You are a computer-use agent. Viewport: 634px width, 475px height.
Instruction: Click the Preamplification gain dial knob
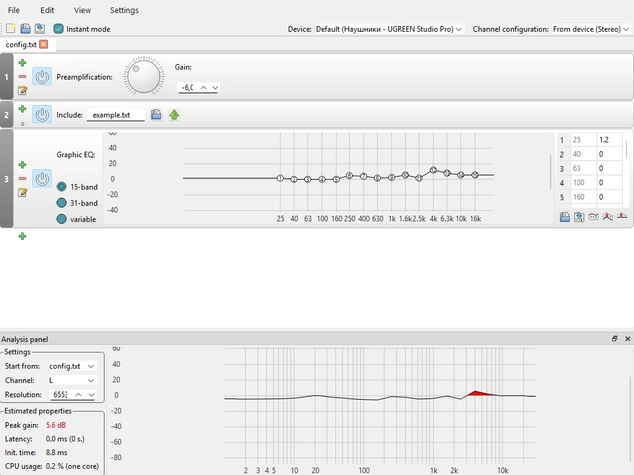pyautogui.click(x=144, y=76)
